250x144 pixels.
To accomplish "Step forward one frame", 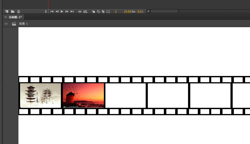I will pos(67,11).
